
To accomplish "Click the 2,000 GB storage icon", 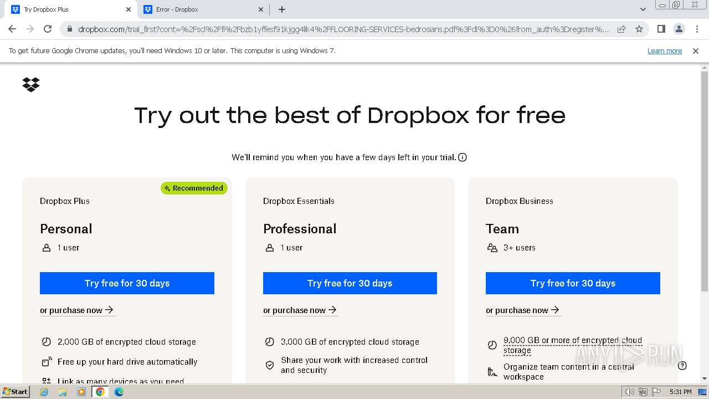I will coord(47,342).
